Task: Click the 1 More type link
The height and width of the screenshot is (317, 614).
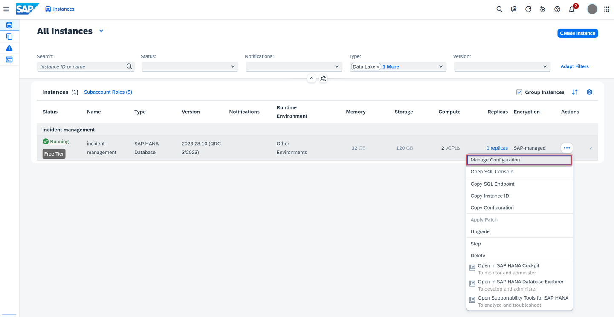Action: tap(391, 67)
